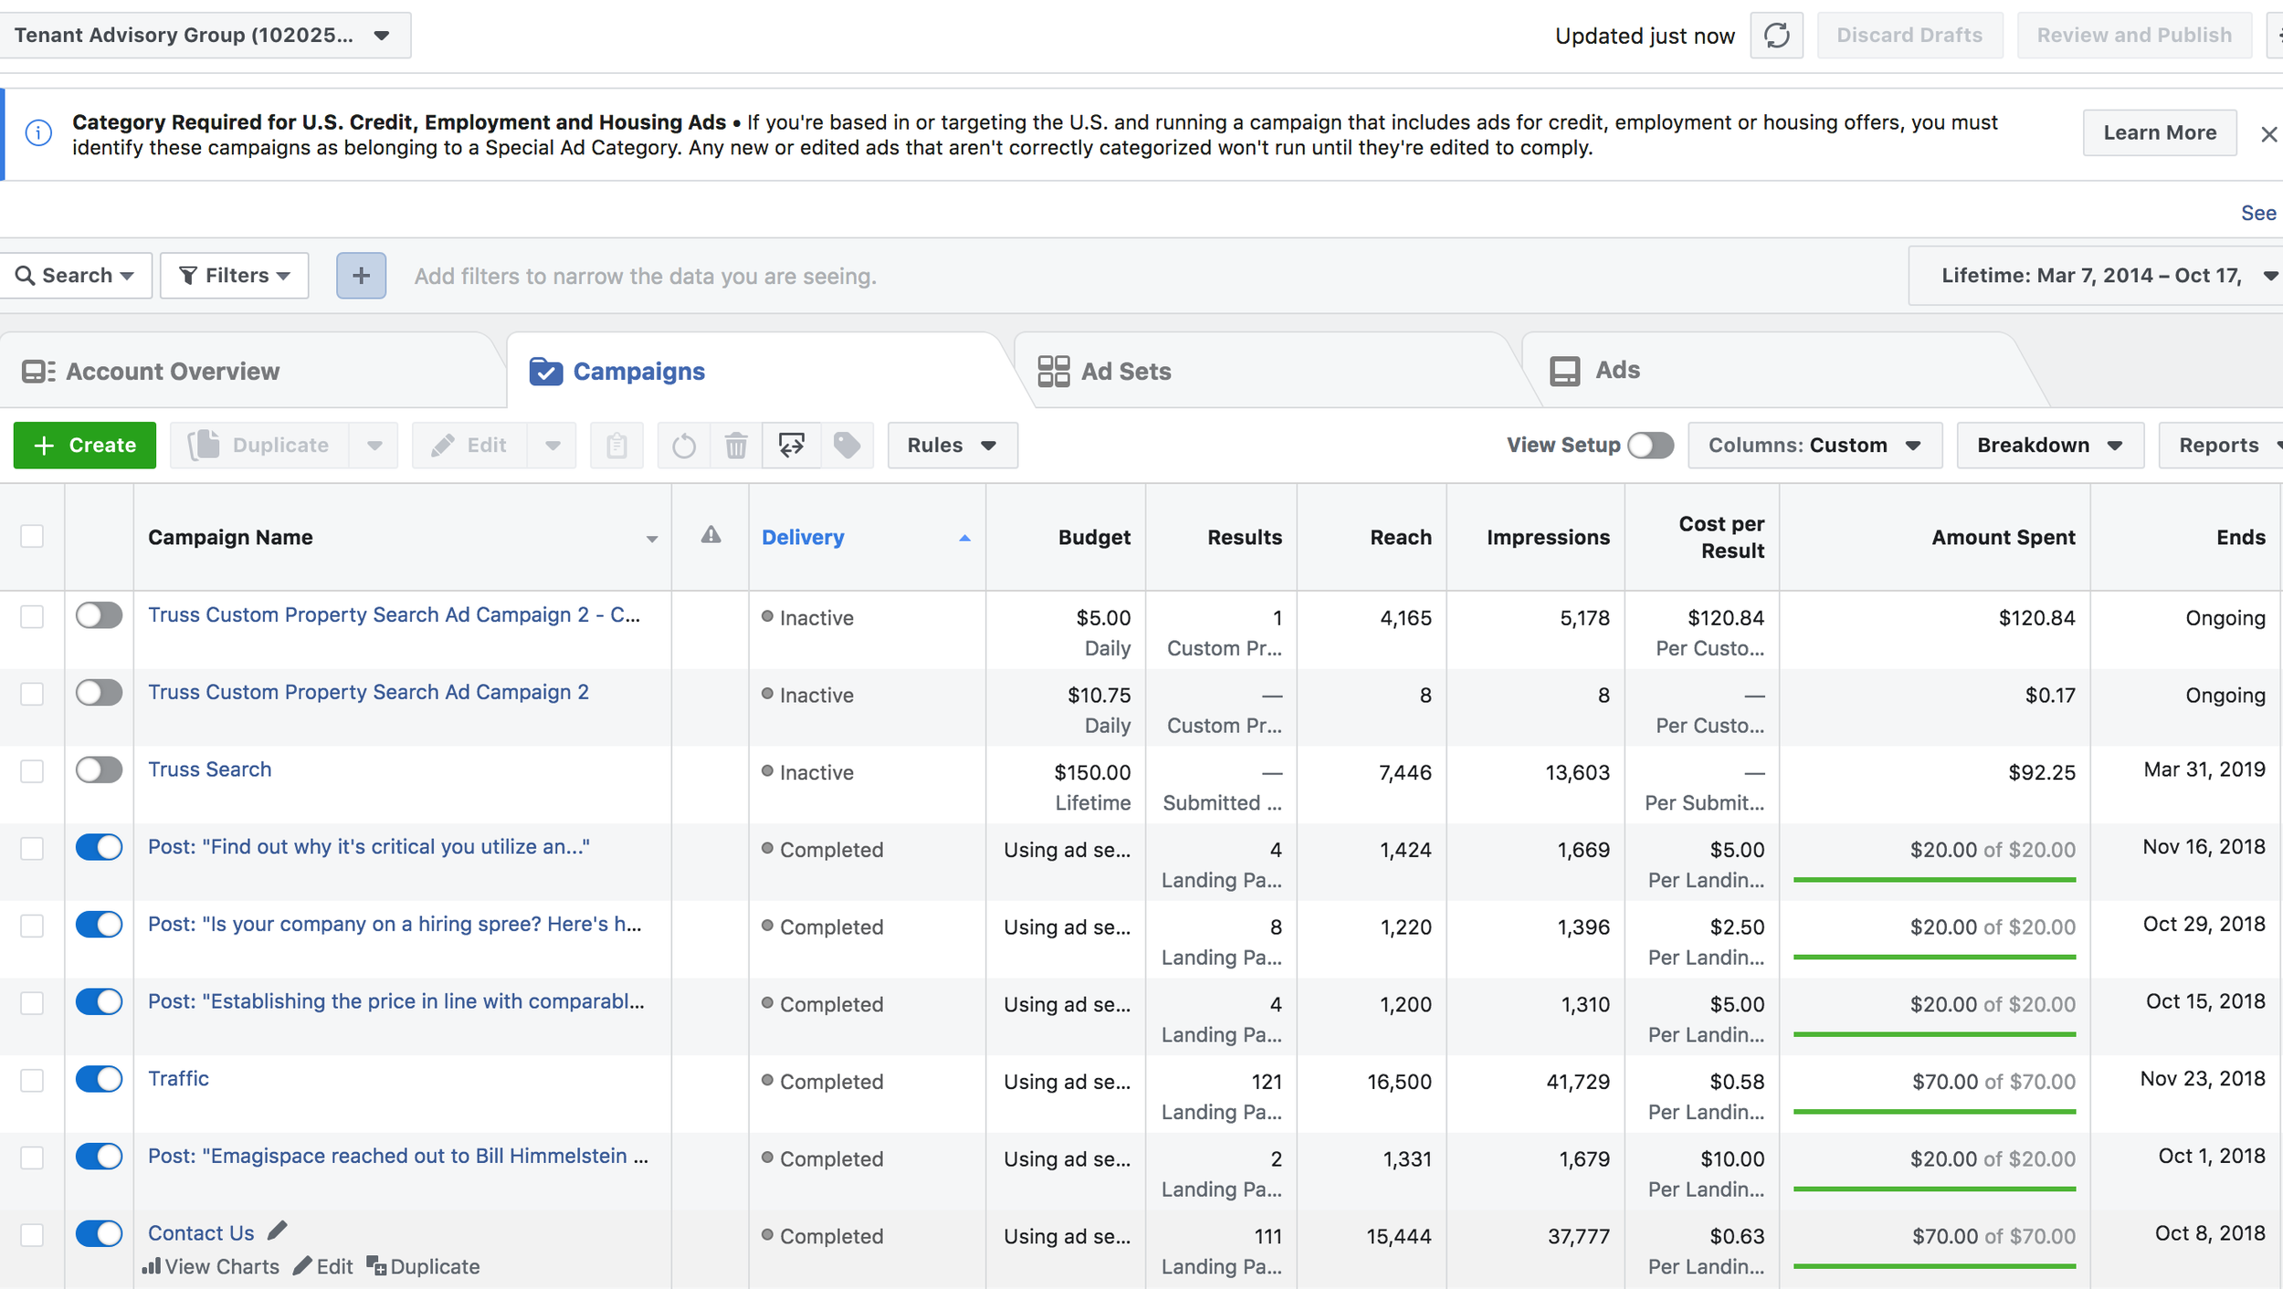Click the blue plus add filter icon
Image resolution: width=2283 pixels, height=1289 pixels.
tap(362, 276)
